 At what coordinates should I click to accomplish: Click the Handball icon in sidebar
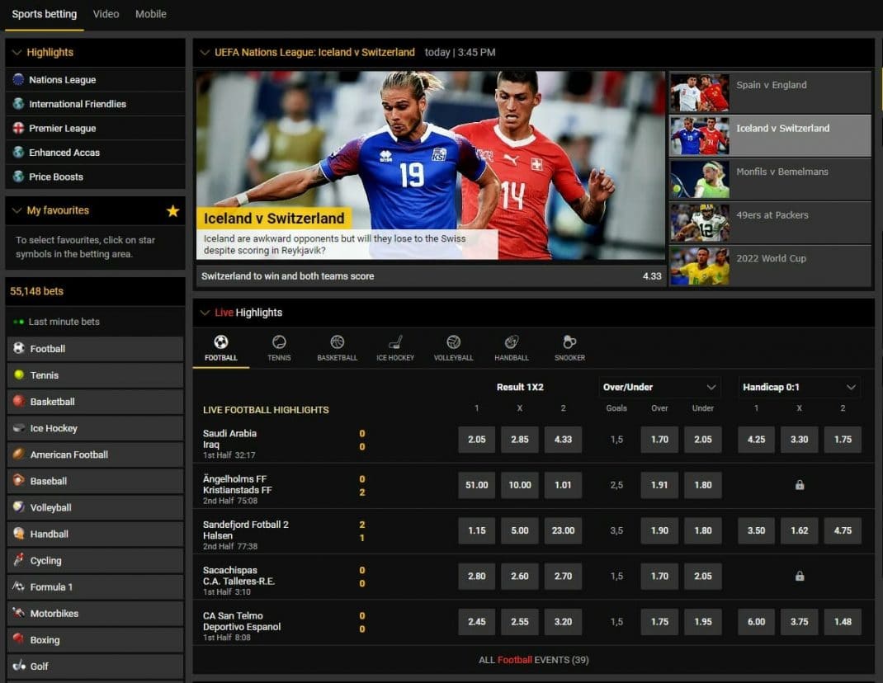click(x=19, y=533)
